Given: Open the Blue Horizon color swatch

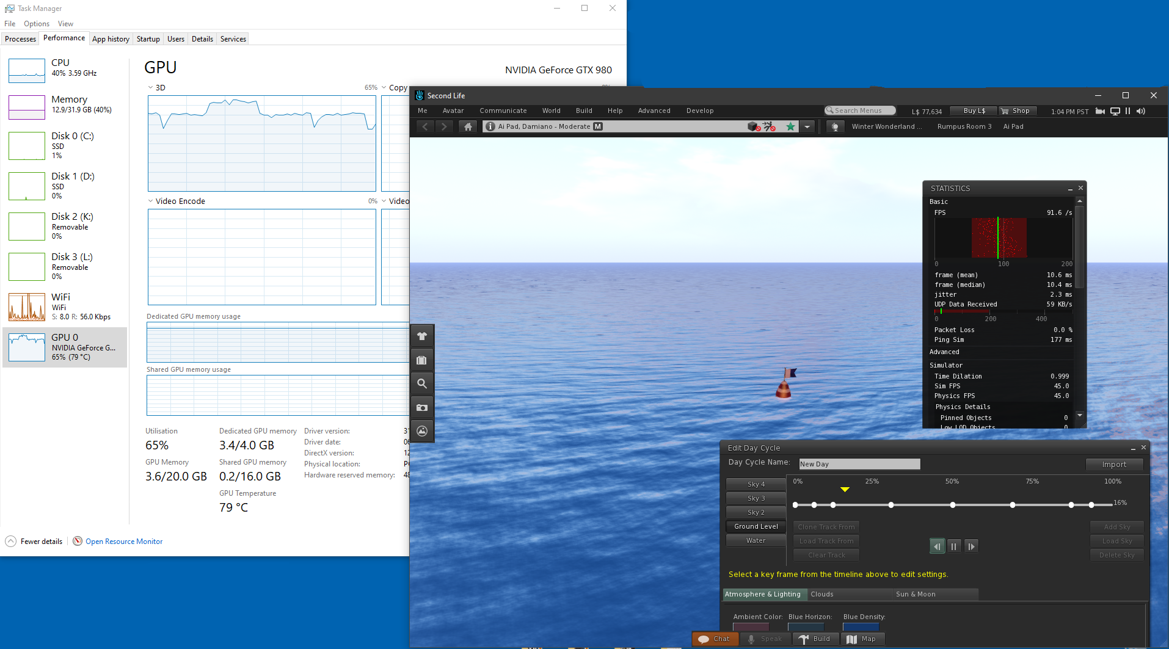Looking at the screenshot, I should pyautogui.click(x=806, y=627).
